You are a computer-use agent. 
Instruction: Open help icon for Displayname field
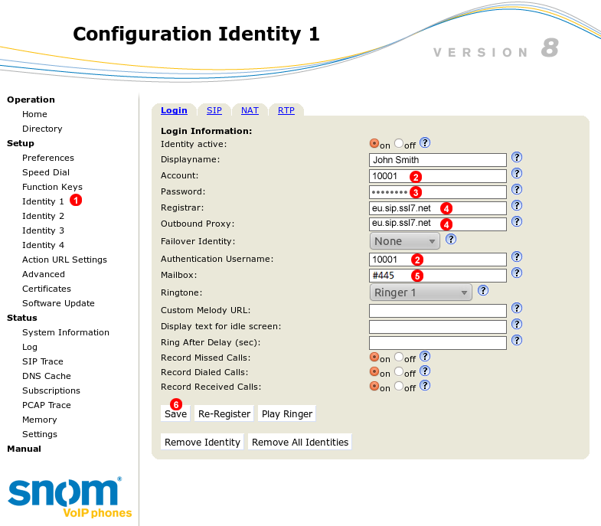coord(517,157)
